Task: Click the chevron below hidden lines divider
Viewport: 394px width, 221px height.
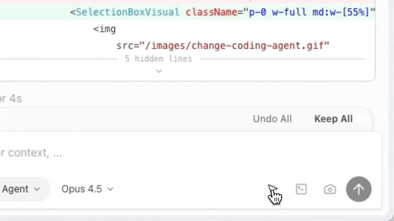Action: pos(159,71)
